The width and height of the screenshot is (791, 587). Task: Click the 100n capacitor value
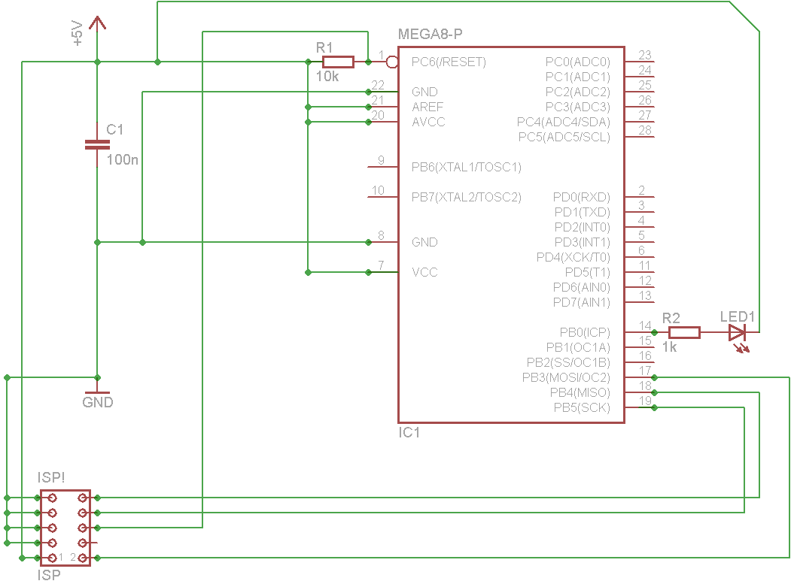(122, 160)
